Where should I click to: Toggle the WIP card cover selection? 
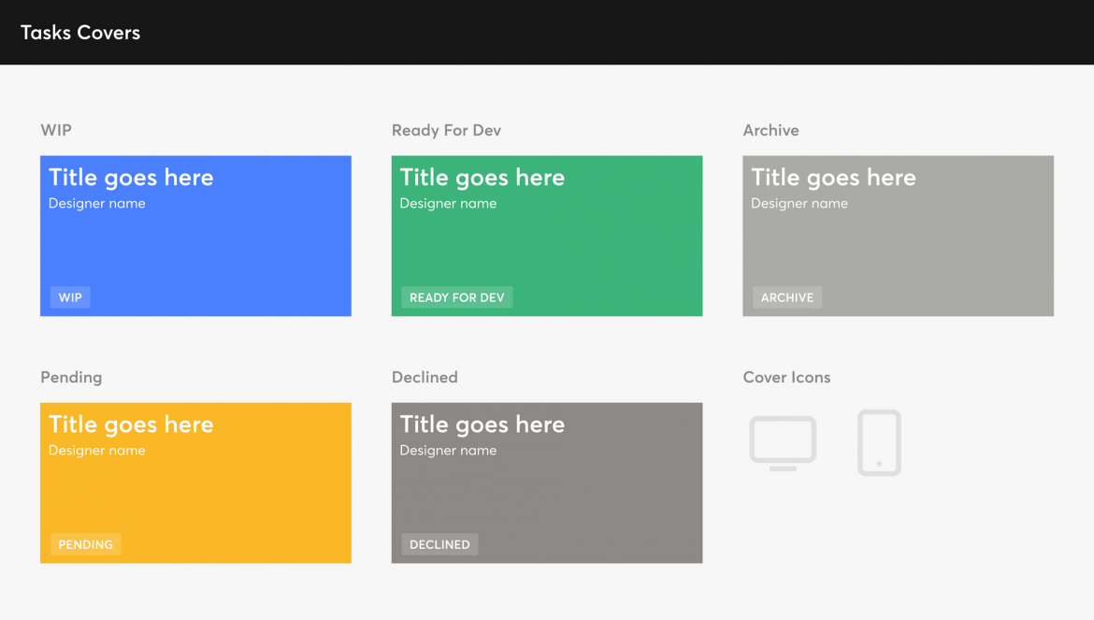[x=195, y=236]
